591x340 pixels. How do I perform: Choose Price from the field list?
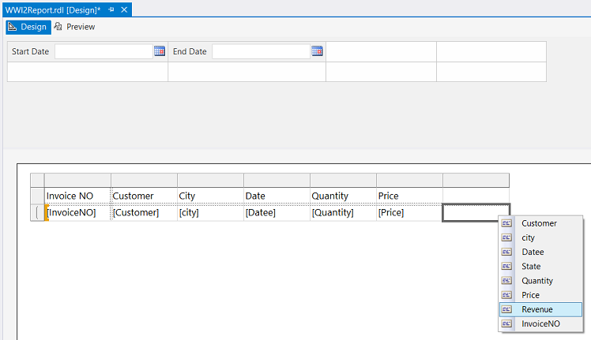pyautogui.click(x=540, y=295)
